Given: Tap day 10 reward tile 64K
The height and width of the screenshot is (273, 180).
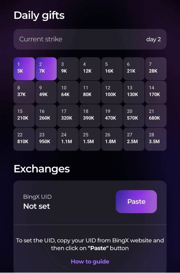Looking at the screenshot, I should click(x=68, y=92).
